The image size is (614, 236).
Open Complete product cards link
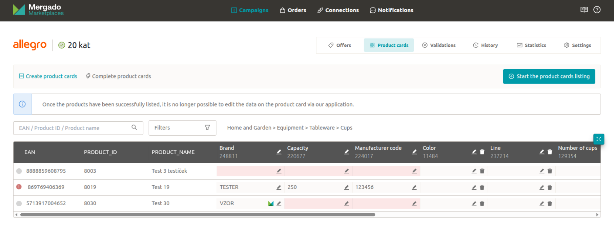coord(118,76)
